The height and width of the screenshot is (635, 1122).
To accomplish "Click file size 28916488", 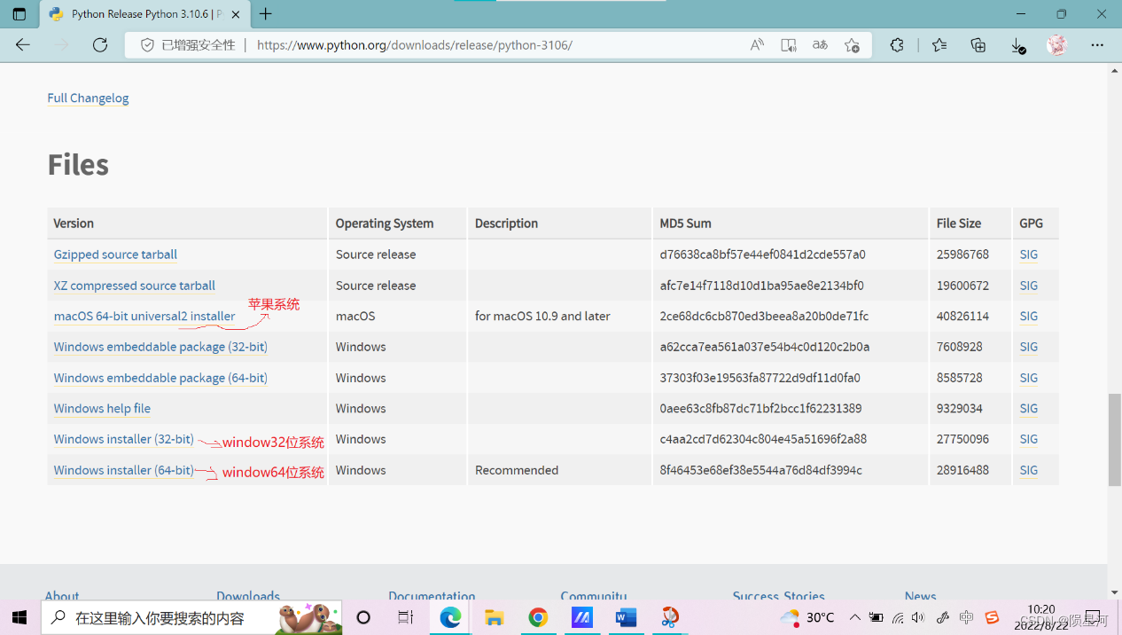I will click(x=962, y=470).
